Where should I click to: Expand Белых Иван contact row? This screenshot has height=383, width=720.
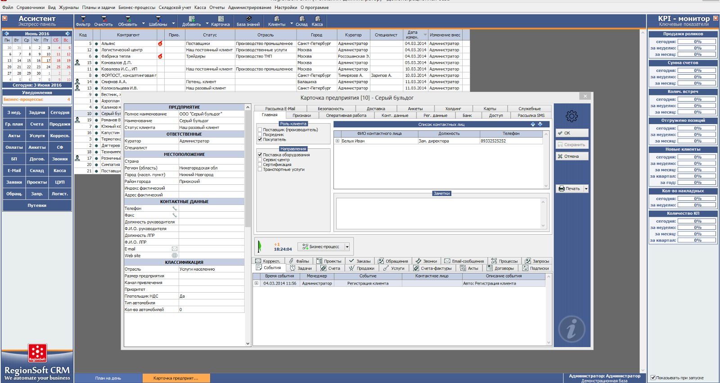(337, 141)
